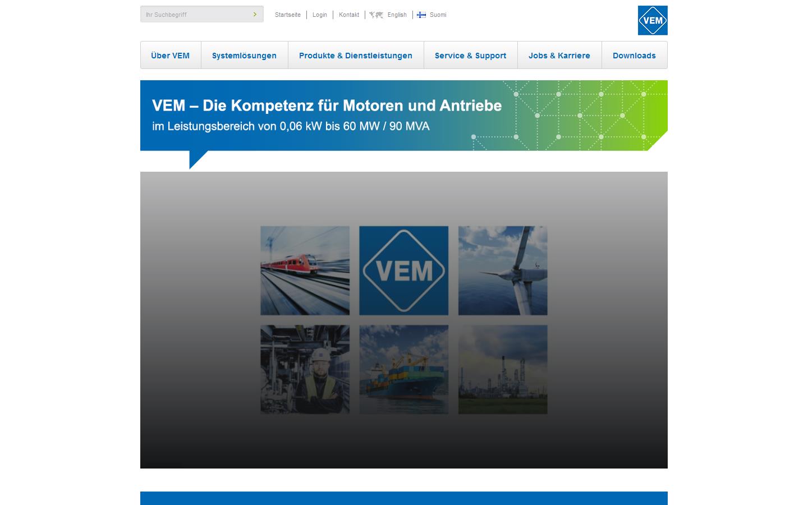
Task: Open the Kontakt page
Action: (349, 15)
